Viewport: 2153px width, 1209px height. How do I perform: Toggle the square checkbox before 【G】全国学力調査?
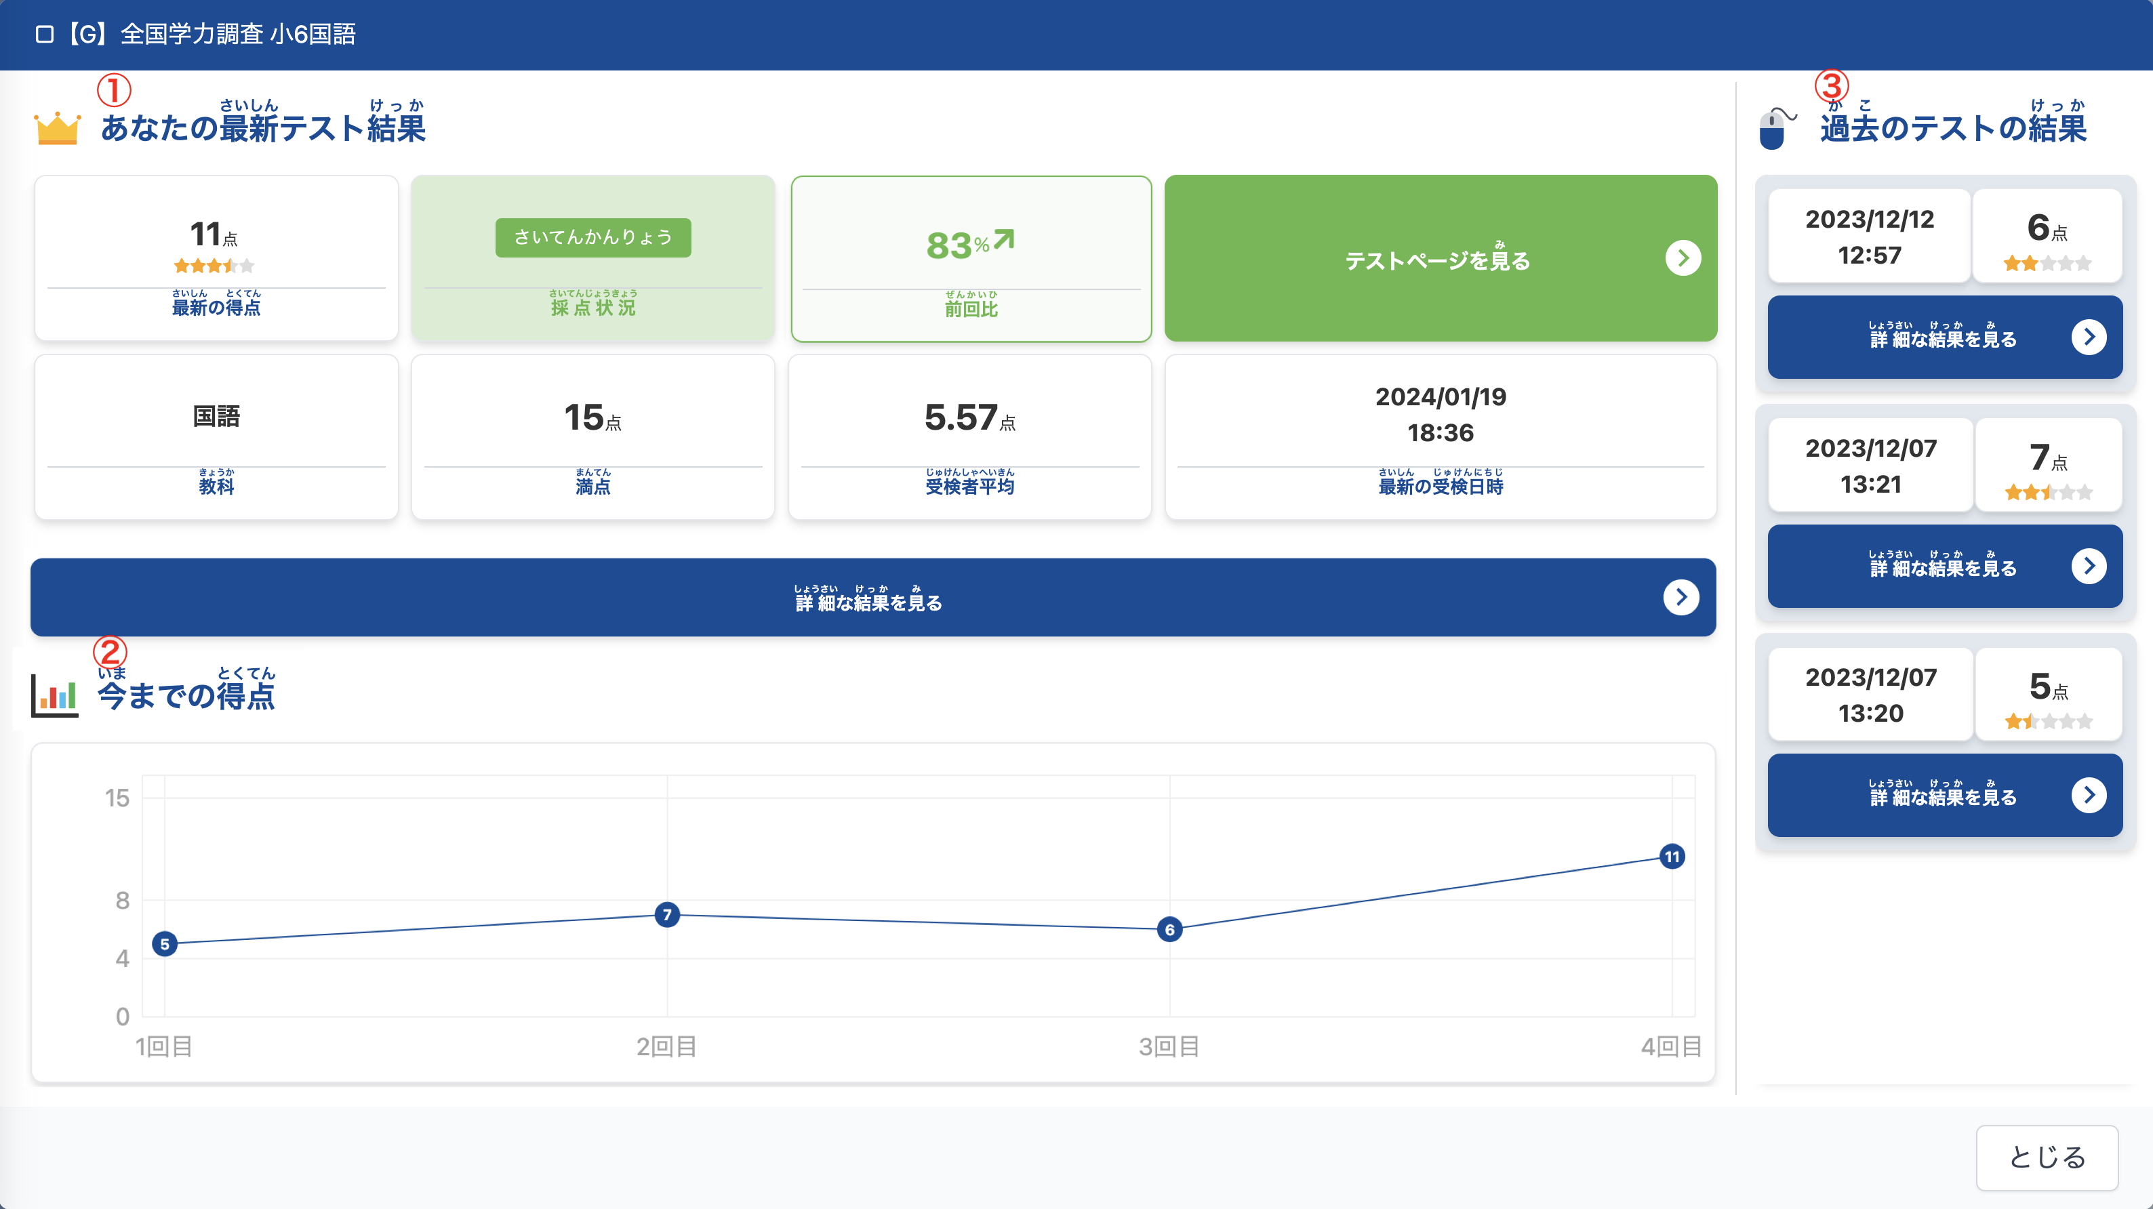coord(45,35)
